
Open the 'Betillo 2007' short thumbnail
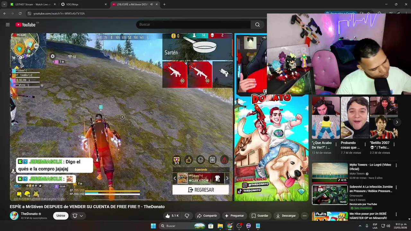384,118
